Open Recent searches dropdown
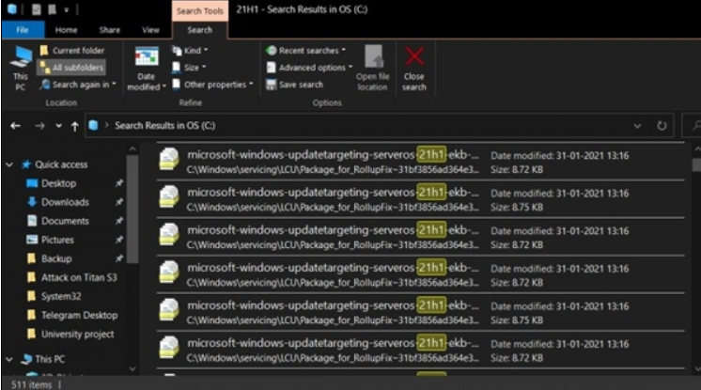 click(305, 51)
